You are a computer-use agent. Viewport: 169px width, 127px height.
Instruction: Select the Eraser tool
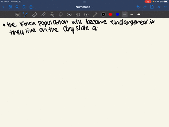point(35,14)
